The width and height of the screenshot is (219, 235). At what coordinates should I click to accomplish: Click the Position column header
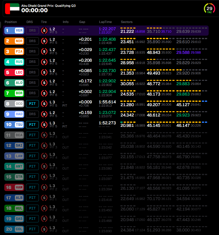point(11,22)
